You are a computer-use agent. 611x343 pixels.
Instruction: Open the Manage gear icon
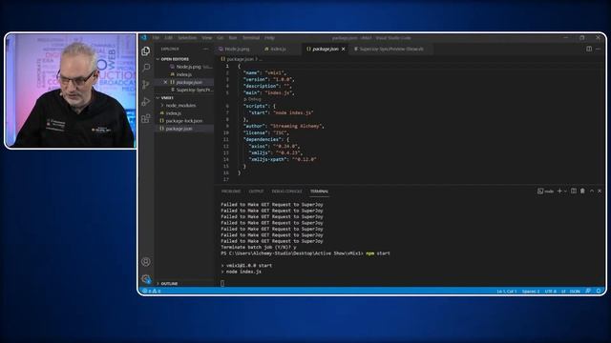(x=146, y=278)
